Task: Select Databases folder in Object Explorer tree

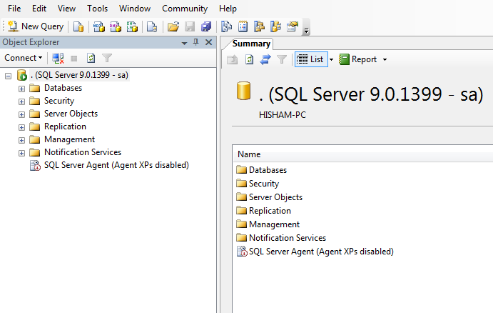Action: [x=63, y=88]
